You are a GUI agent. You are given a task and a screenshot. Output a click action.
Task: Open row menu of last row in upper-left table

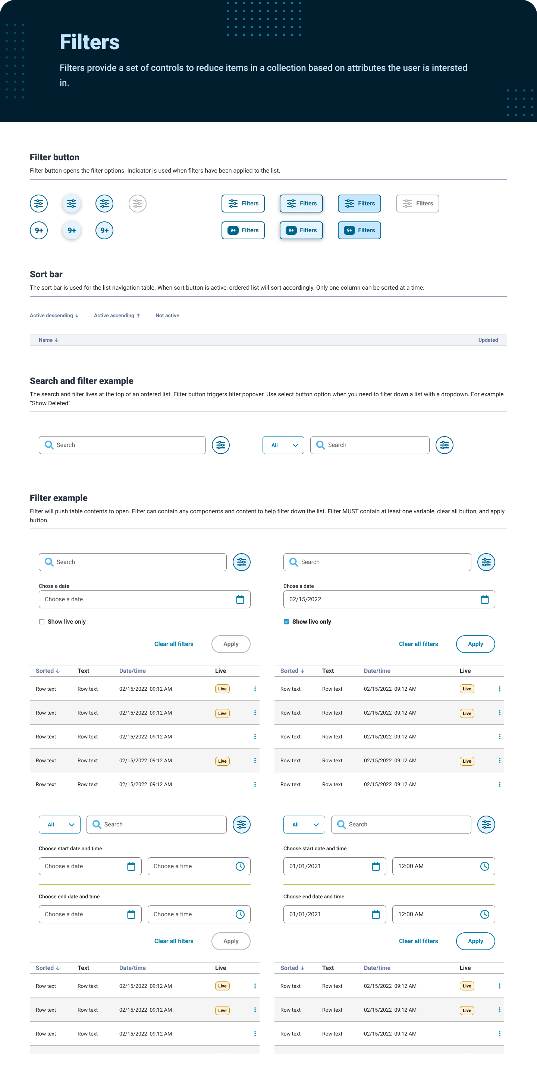pos(255,785)
